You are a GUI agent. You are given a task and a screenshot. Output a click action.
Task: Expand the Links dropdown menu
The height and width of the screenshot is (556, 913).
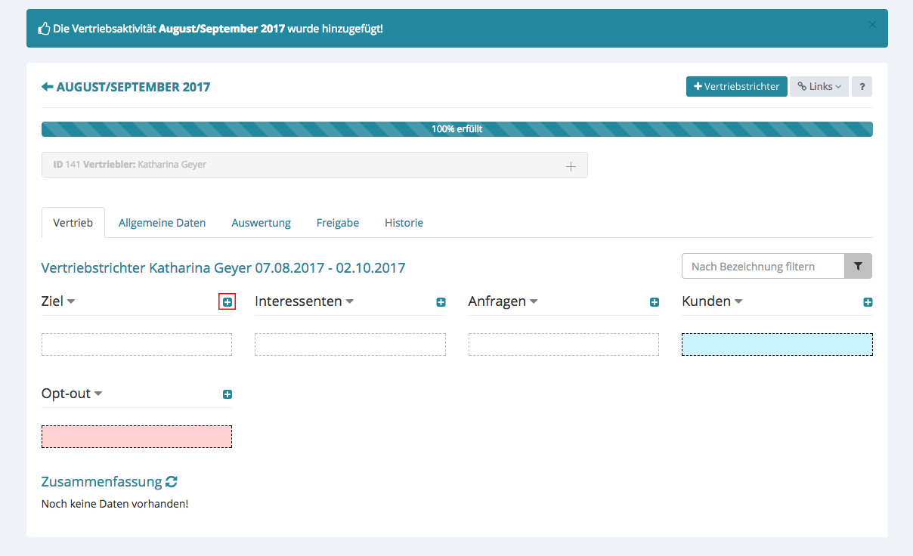(x=819, y=87)
